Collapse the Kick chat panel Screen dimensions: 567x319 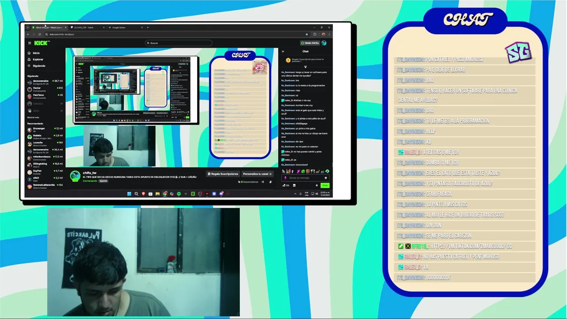(283, 51)
